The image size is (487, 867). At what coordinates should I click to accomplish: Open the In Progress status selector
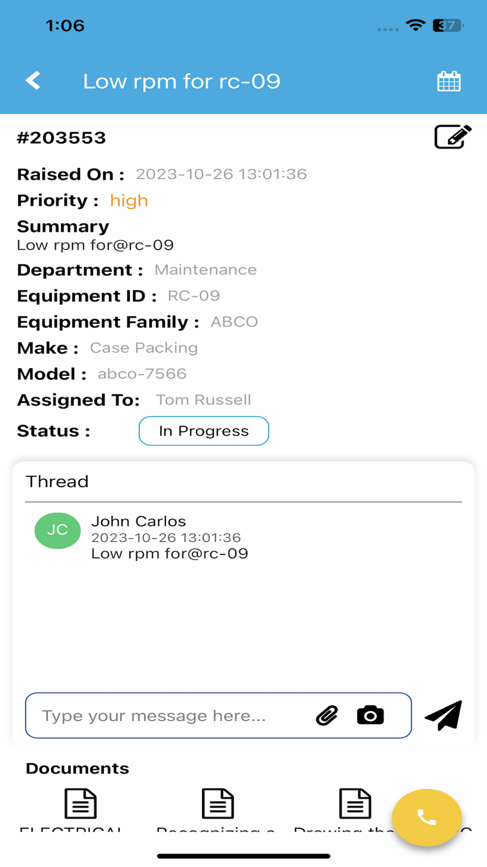204,431
